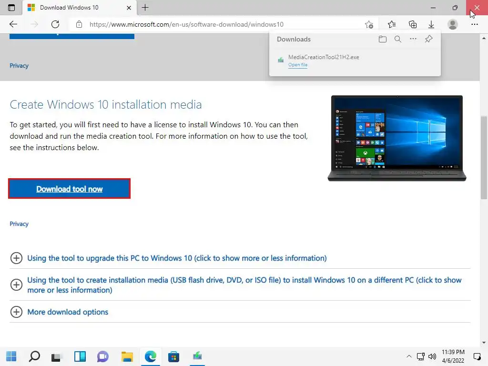Image resolution: width=488 pixels, height=366 pixels.
Task: Open File Explorer from taskbar
Action: click(127, 356)
